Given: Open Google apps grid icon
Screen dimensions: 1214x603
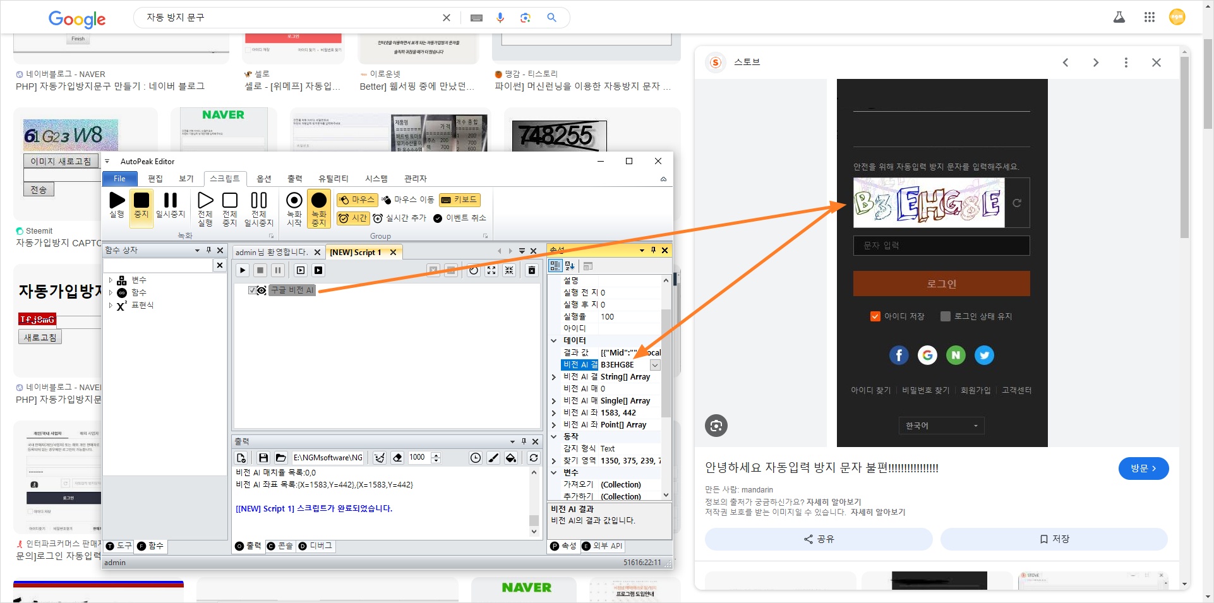Looking at the screenshot, I should point(1150,17).
